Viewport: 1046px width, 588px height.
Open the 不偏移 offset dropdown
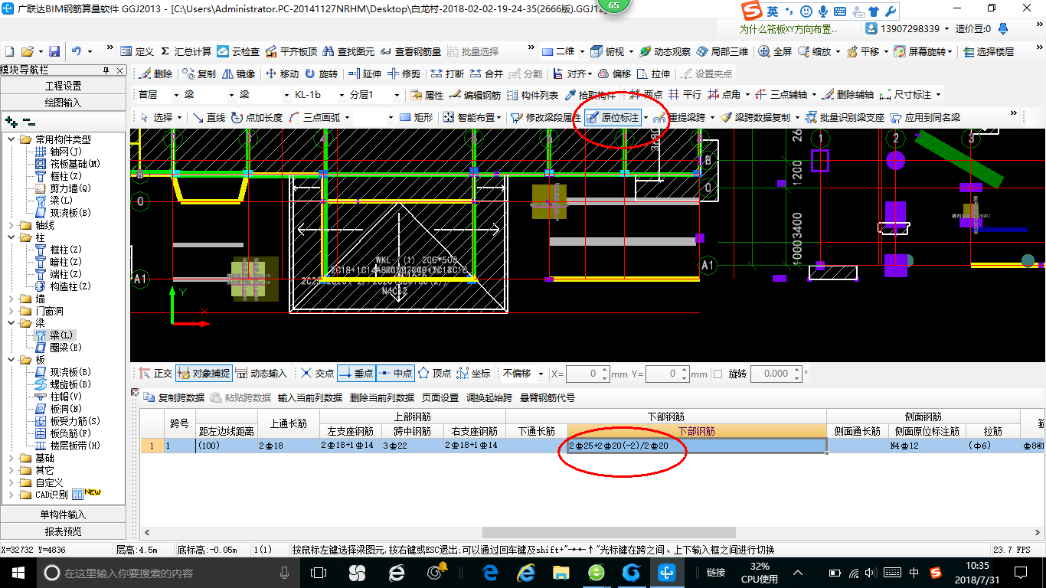[541, 374]
